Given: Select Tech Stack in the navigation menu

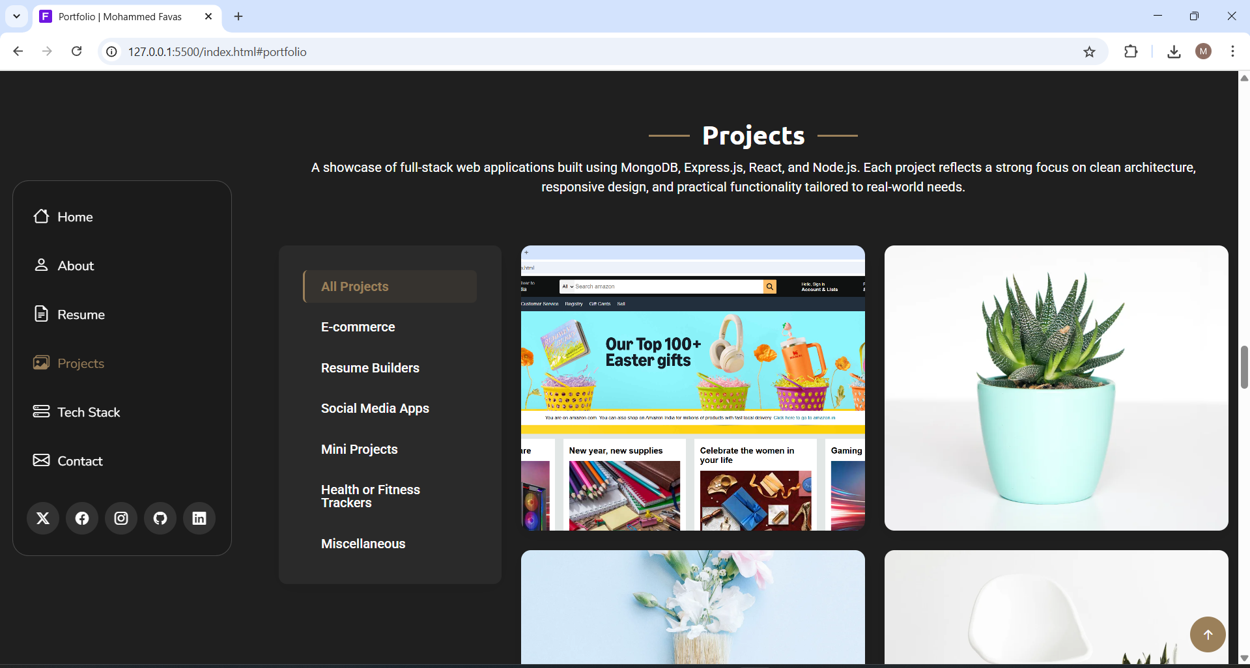Looking at the screenshot, I should point(88,411).
